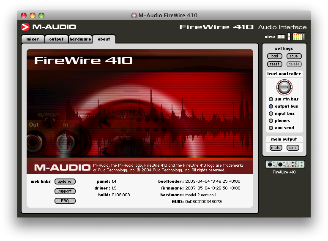Select aux send radio option
The width and height of the screenshot is (328, 241).
coord(271,128)
